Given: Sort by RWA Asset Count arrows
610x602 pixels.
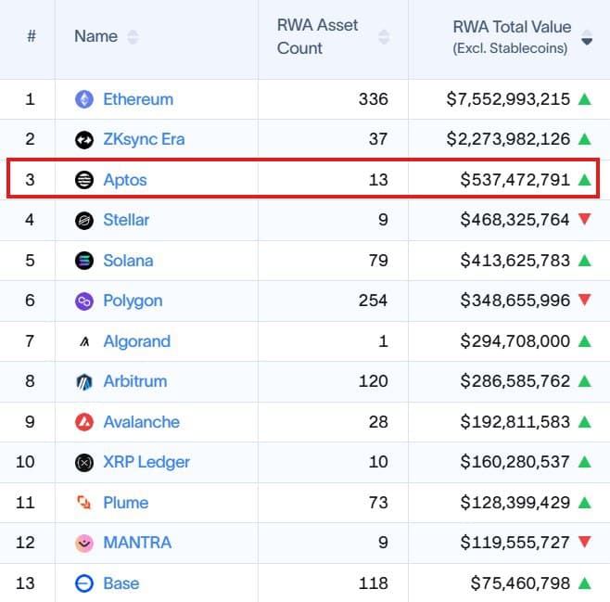Looking at the screenshot, I should (384, 37).
